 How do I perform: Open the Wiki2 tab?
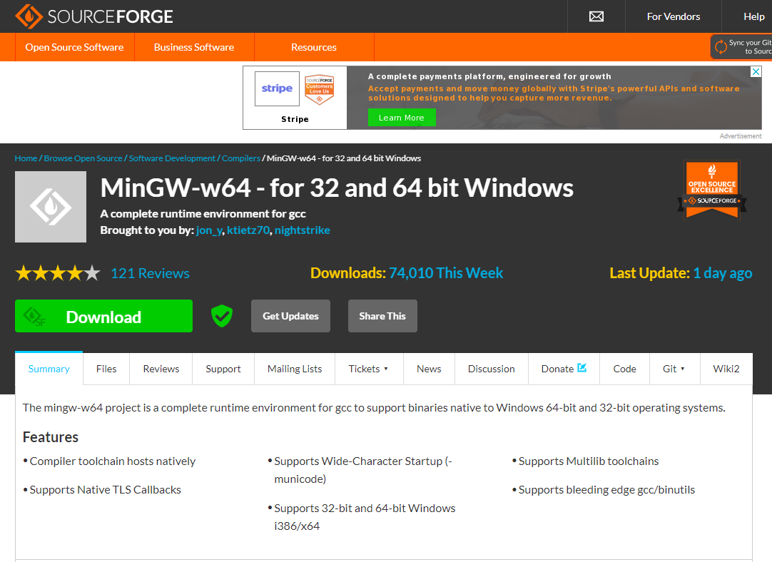[x=726, y=369]
